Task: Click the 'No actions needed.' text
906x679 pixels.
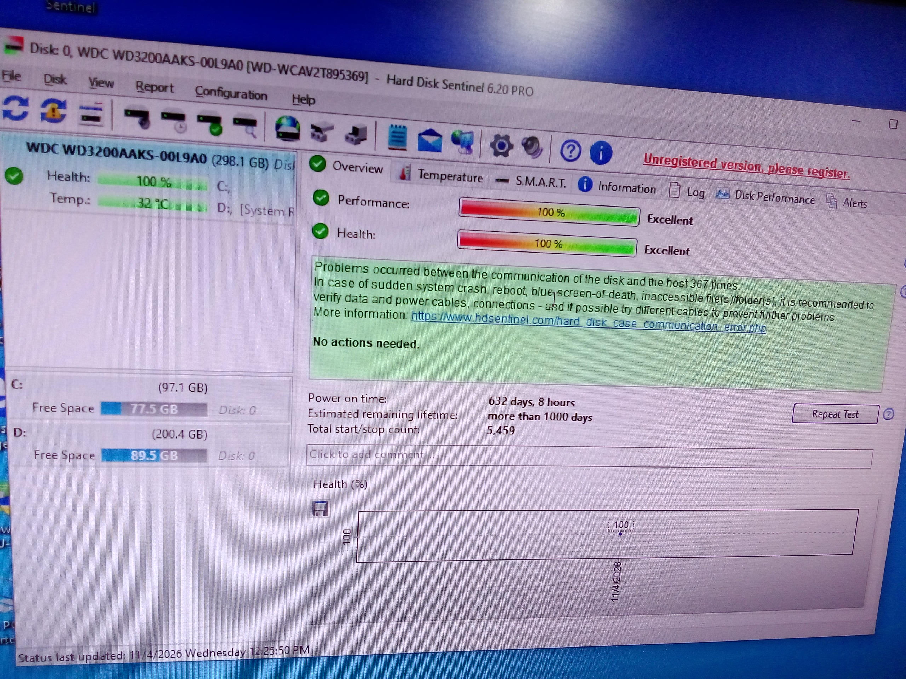Action: 366,343
